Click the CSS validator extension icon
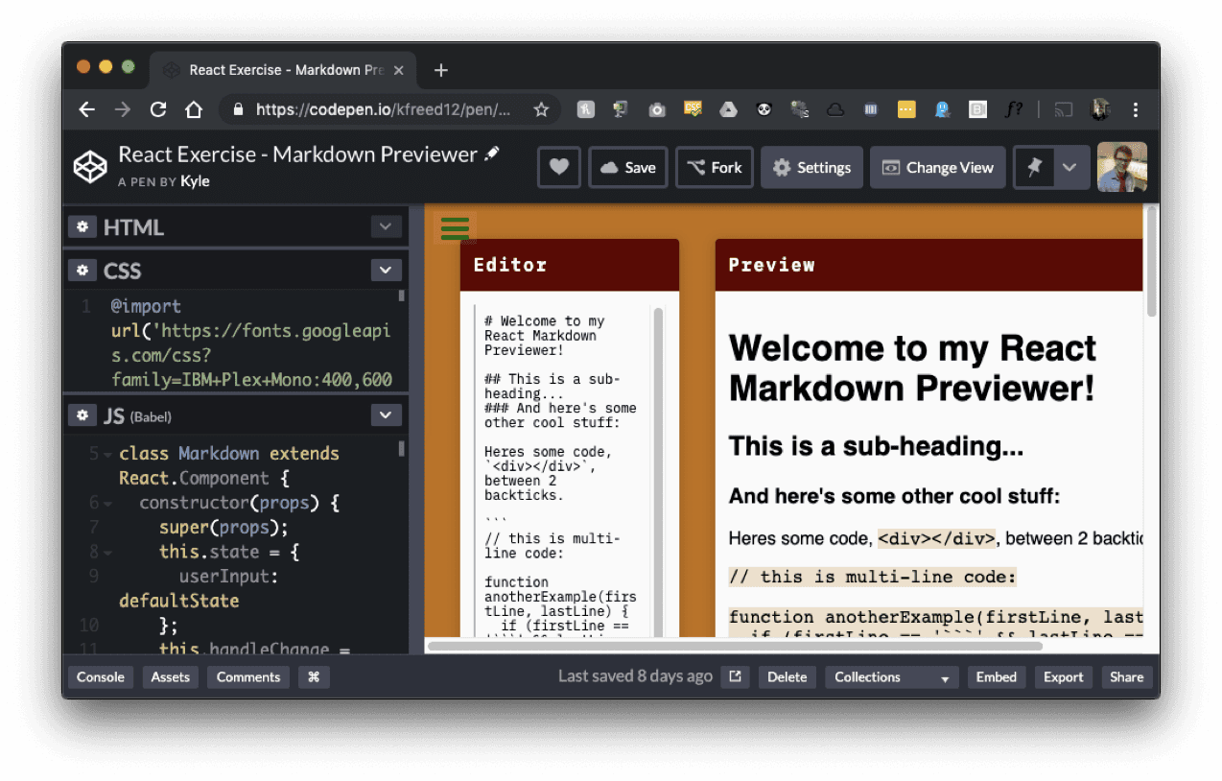This screenshot has height=781, width=1222. click(693, 109)
